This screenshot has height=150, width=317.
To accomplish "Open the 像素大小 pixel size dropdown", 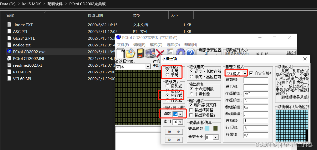I will click(215, 137).
